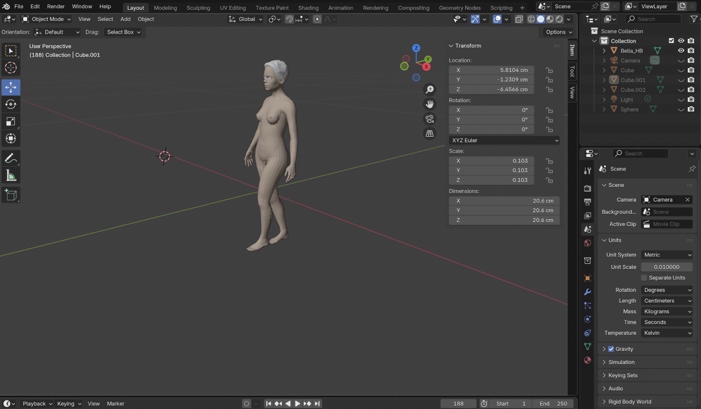This screenshot has height=409, width=701.
Task: Open the XYZ Euler rotation mode dropdown
Action: 504,141
